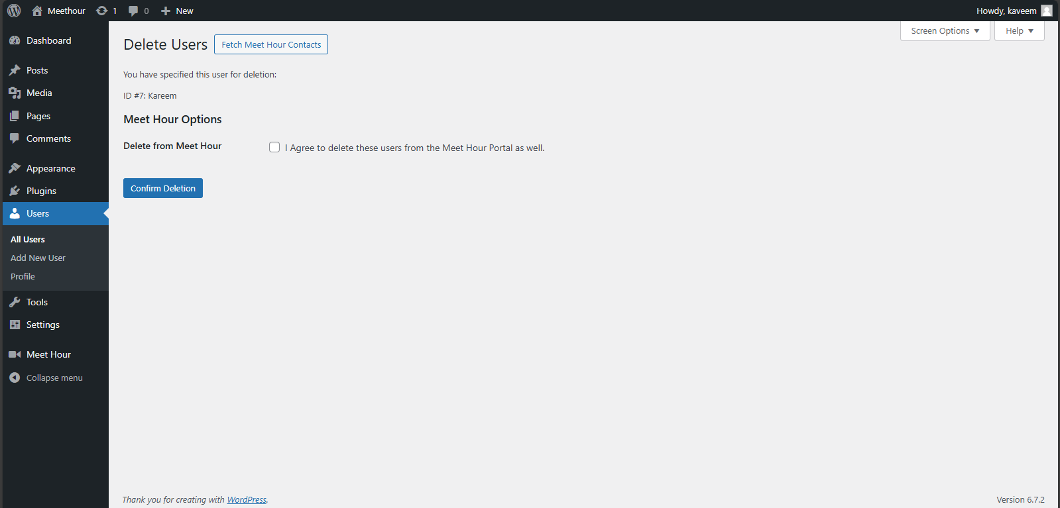Screen dimensions: 1060x508
Task: Click the Meet Hour video camera icon
Action: tap(15, 354)
